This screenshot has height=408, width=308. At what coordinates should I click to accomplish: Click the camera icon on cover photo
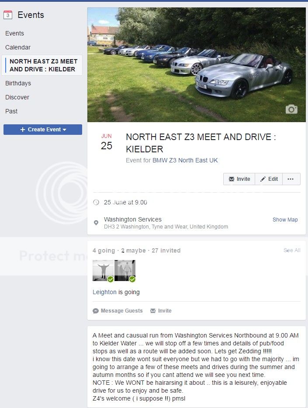pyautogui.click(x=291, y=109)
